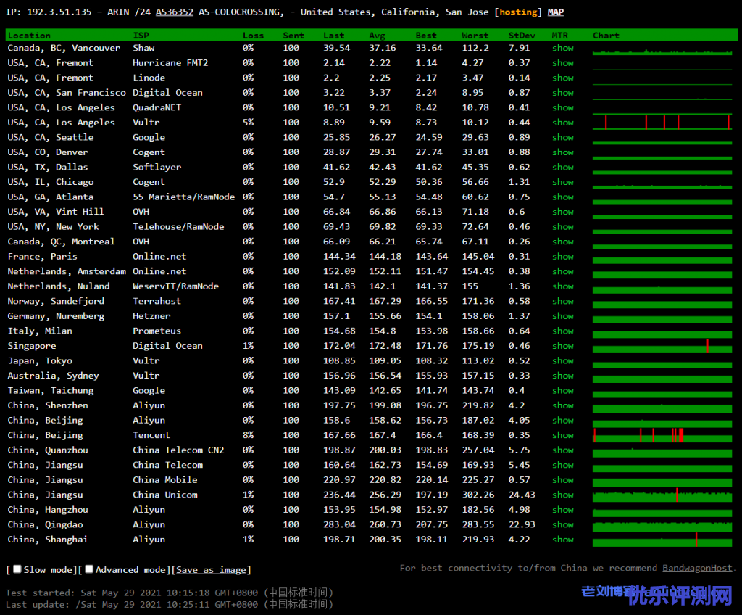Sort by the Location column header

(x=29, y=35)
